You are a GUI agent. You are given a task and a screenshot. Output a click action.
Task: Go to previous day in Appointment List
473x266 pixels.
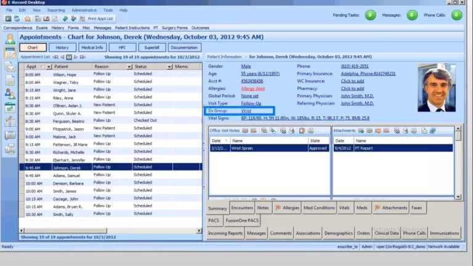[x=62, y=57]
